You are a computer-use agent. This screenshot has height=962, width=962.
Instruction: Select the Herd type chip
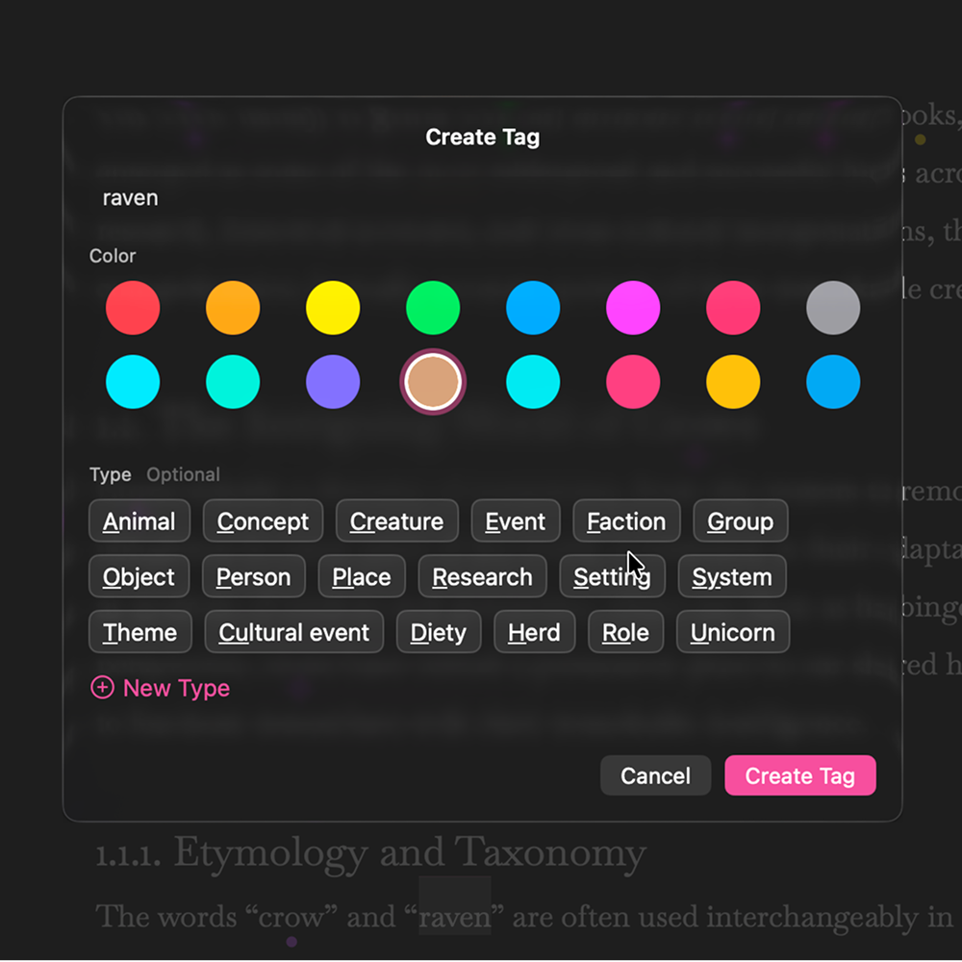click(535, 632)
